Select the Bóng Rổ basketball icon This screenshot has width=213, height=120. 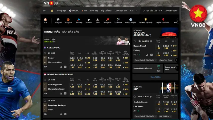tap(68, 20)
